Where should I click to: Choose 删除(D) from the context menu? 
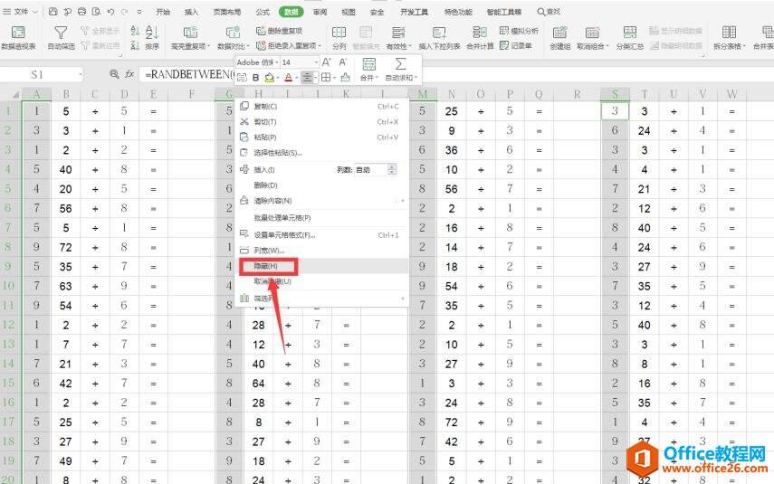coord(322,185)
